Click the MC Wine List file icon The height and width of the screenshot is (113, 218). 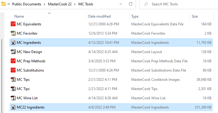13,98
